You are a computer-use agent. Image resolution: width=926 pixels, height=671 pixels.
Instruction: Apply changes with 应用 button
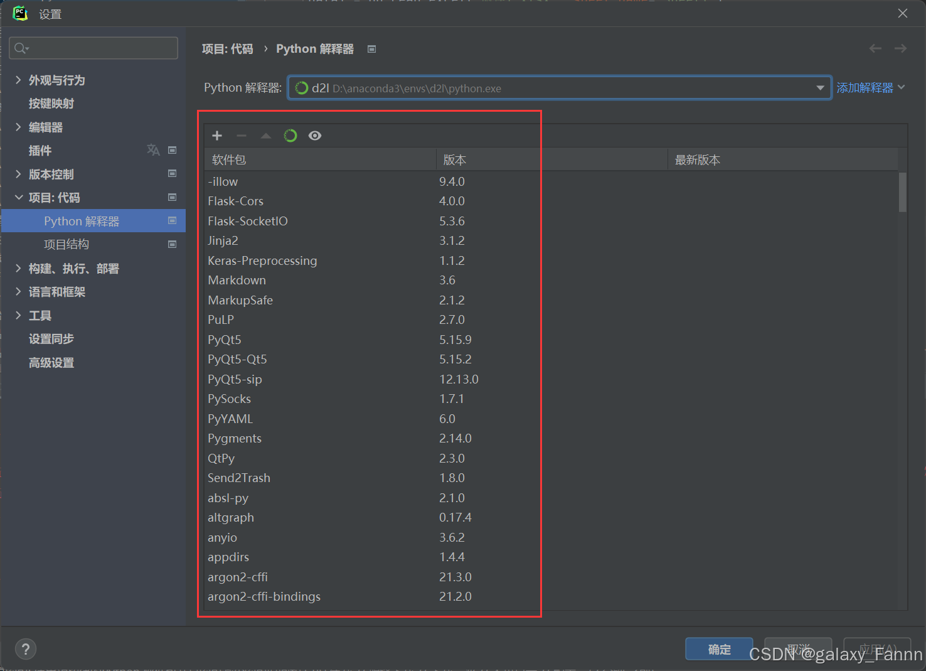(x=877, y=649)
